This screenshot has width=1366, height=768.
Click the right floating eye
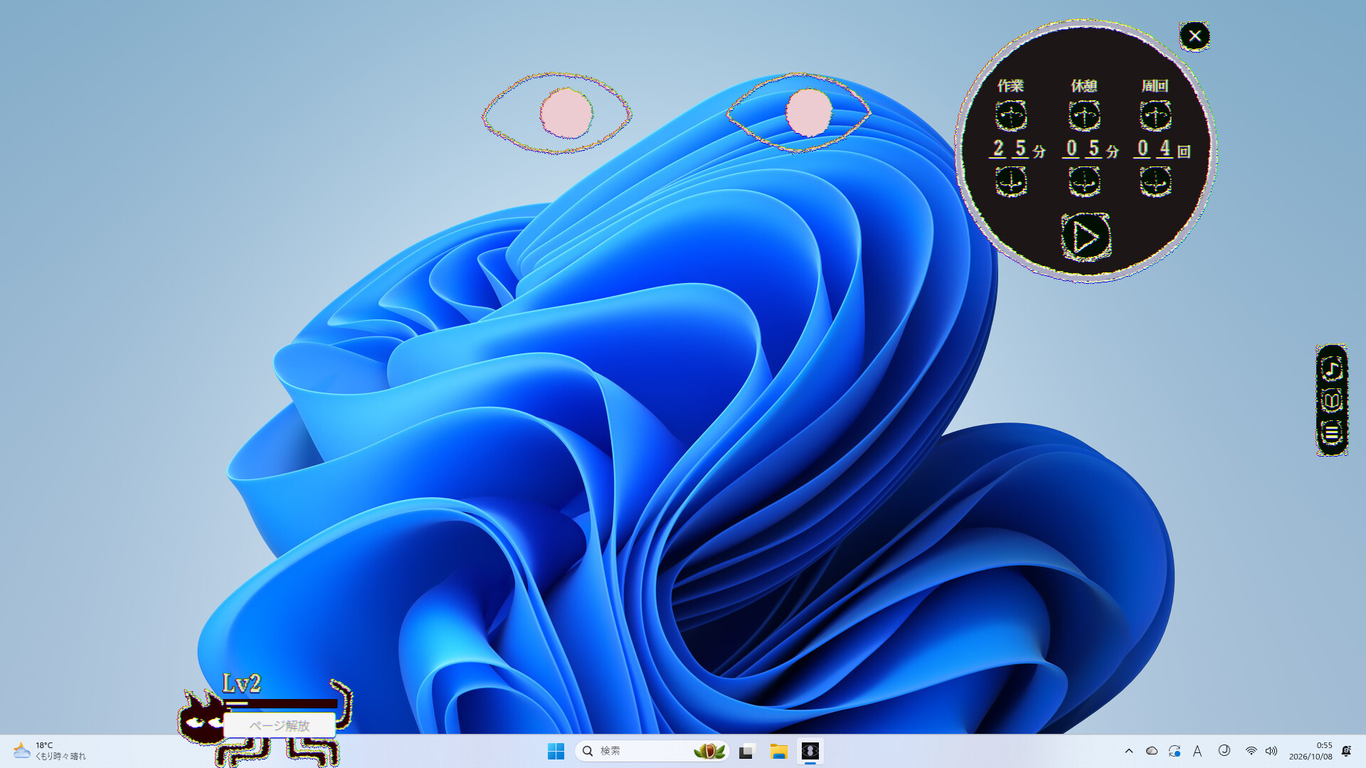pyautogui.click(x=798, y=112)
